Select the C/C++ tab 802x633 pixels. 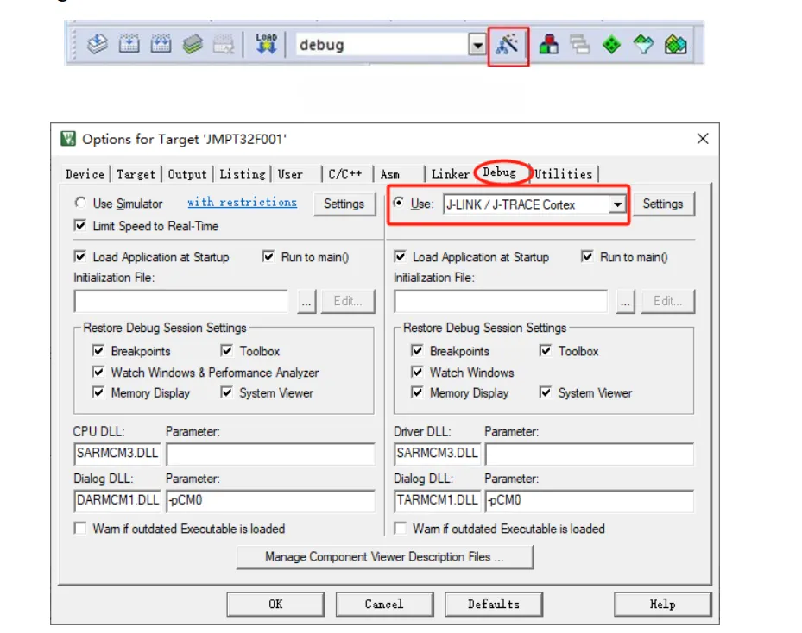tap(345, 174)
